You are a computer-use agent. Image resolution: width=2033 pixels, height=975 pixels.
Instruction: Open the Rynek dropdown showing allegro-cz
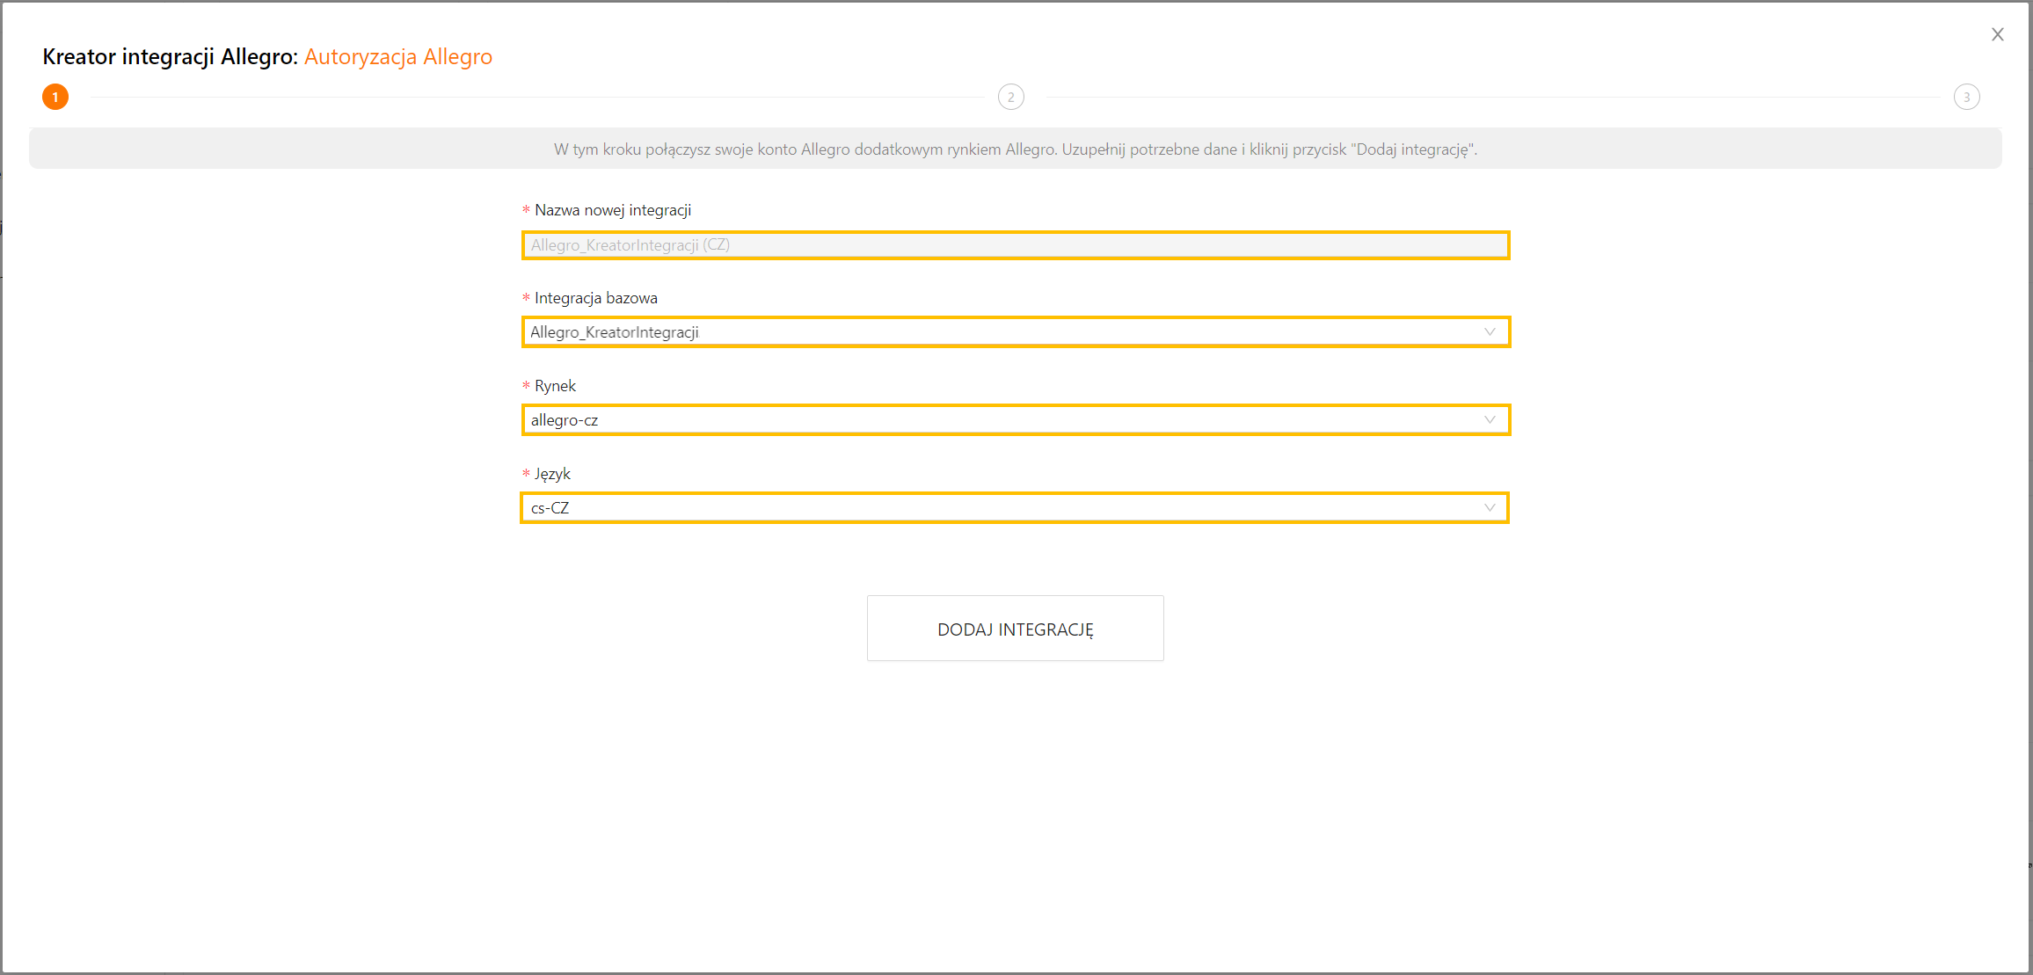coord(1002,420)
